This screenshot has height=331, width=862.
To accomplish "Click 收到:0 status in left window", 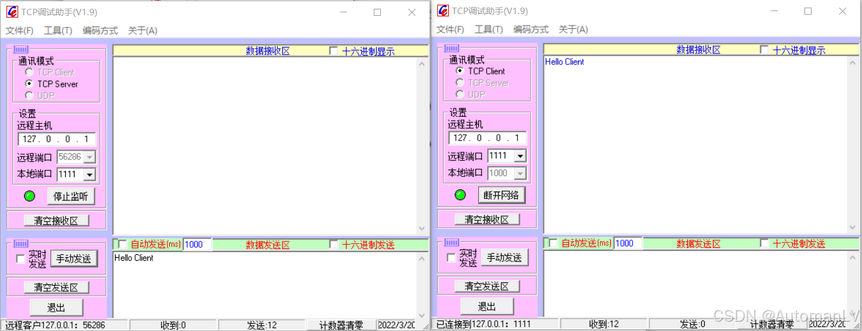I will click(173, 325).
